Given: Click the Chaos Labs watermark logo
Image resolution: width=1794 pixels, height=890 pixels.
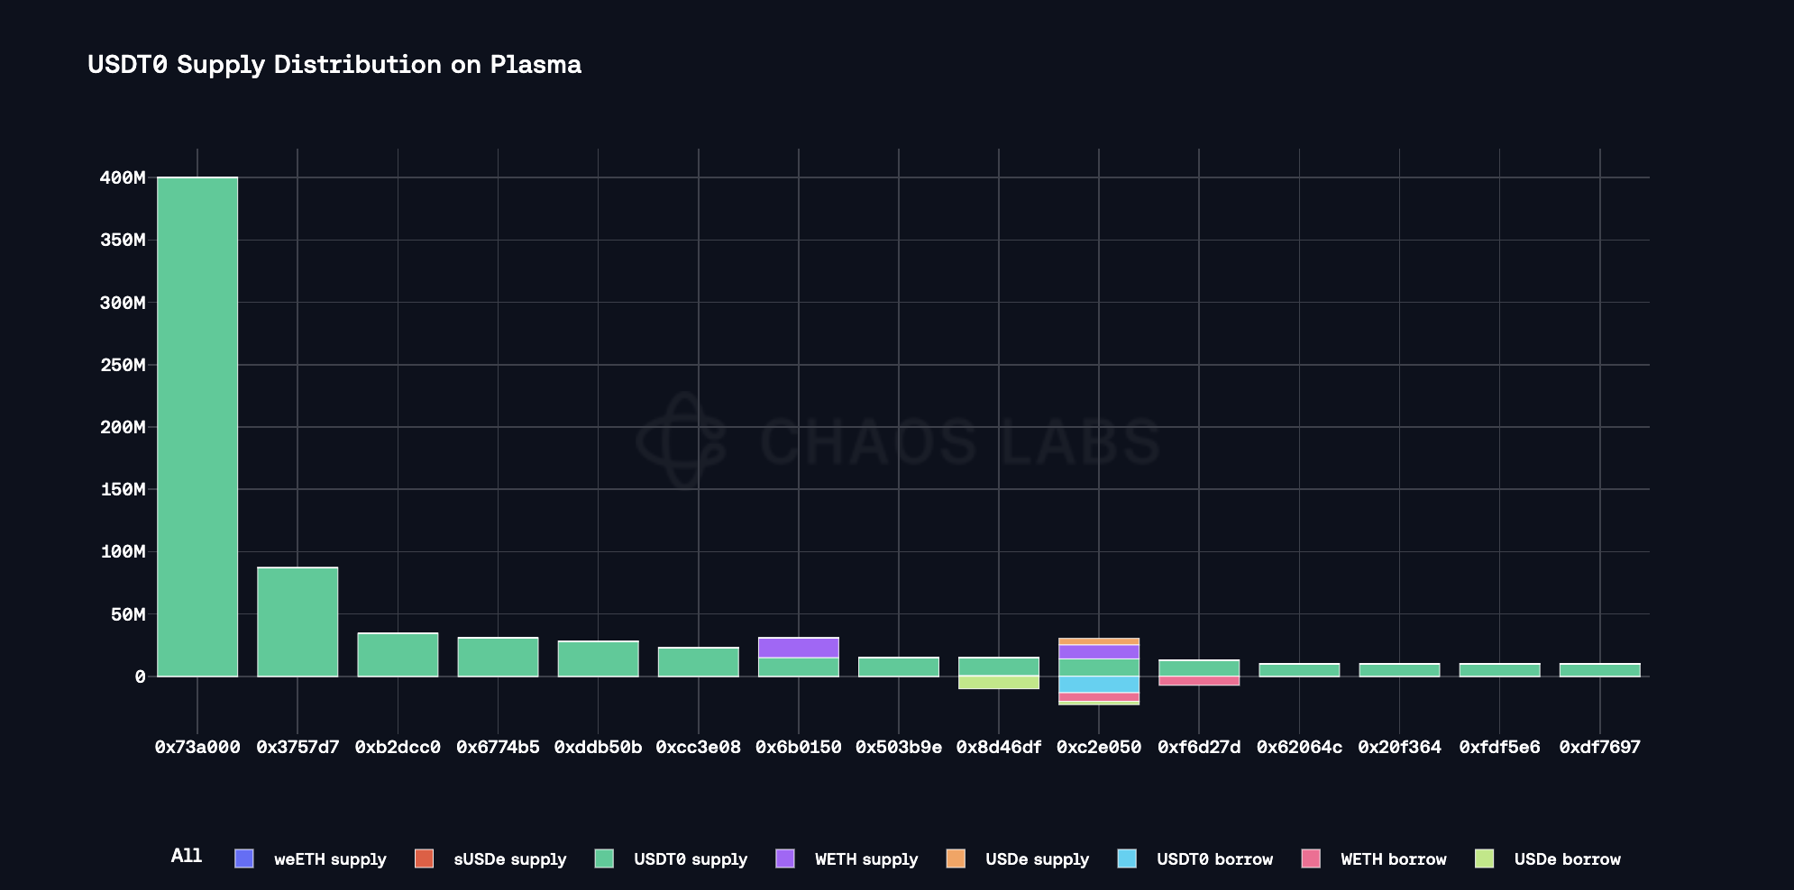Looking at the screenshot, I should 682,440.
